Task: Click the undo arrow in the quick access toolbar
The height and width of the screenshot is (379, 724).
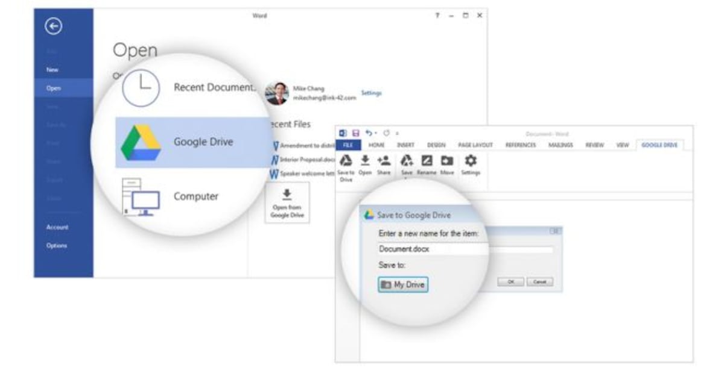Action: pos(369,133)
